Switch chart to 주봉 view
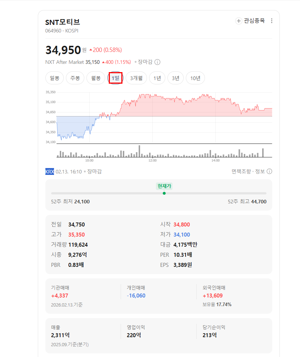Image resolution: width=300 pixels, height=357 pixels. coord(75,78)
